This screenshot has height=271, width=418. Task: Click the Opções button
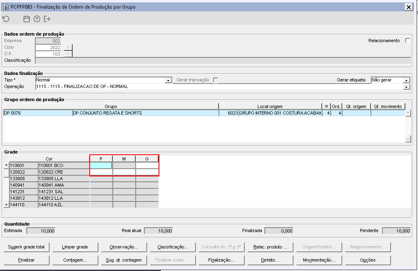tap(368, 260)
